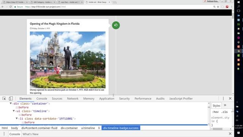The height and width of the screenshot is (137, 243).
Task: Collapse the ul class timeline node
Action: (14, 111)
